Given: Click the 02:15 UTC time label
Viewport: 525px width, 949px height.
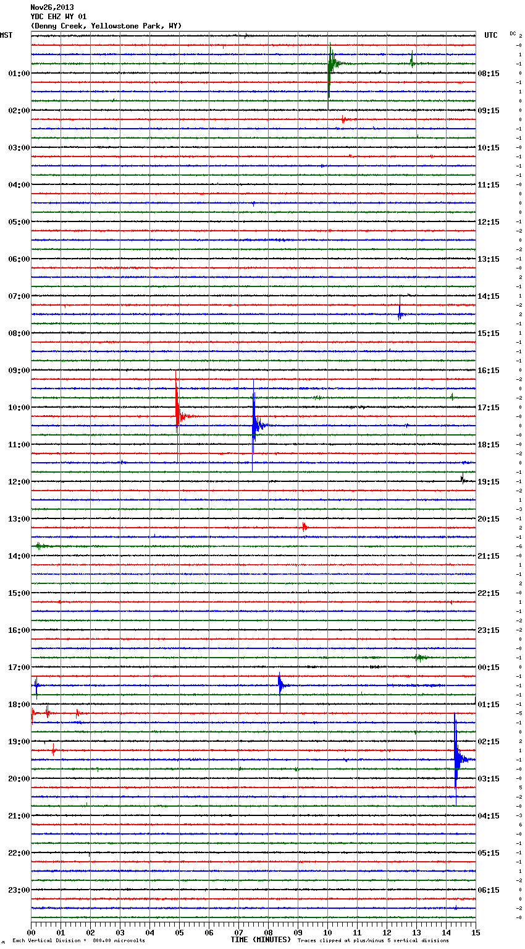Looking at the screenshot, I should tap(489, 742).
